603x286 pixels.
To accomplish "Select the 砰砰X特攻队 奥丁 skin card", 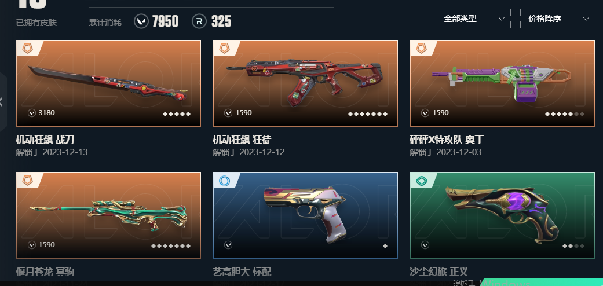I will [x=502, y=83].
